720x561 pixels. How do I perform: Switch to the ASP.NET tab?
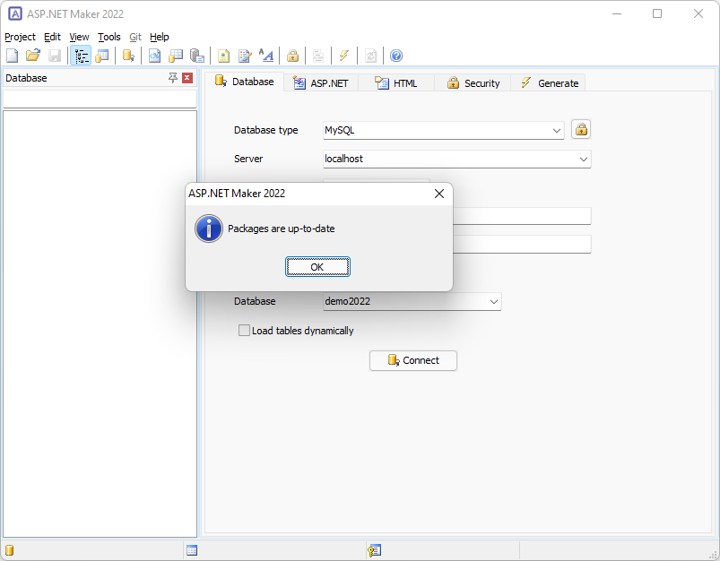coord(320,83)
